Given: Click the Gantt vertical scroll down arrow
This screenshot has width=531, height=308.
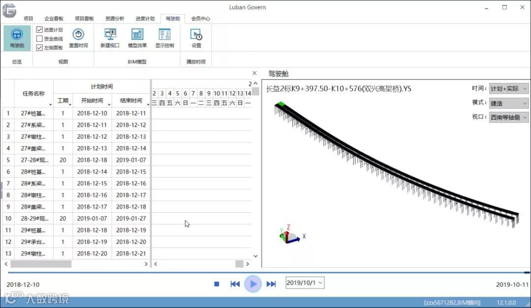Looking at the screenshot, I should coord(256,256).
